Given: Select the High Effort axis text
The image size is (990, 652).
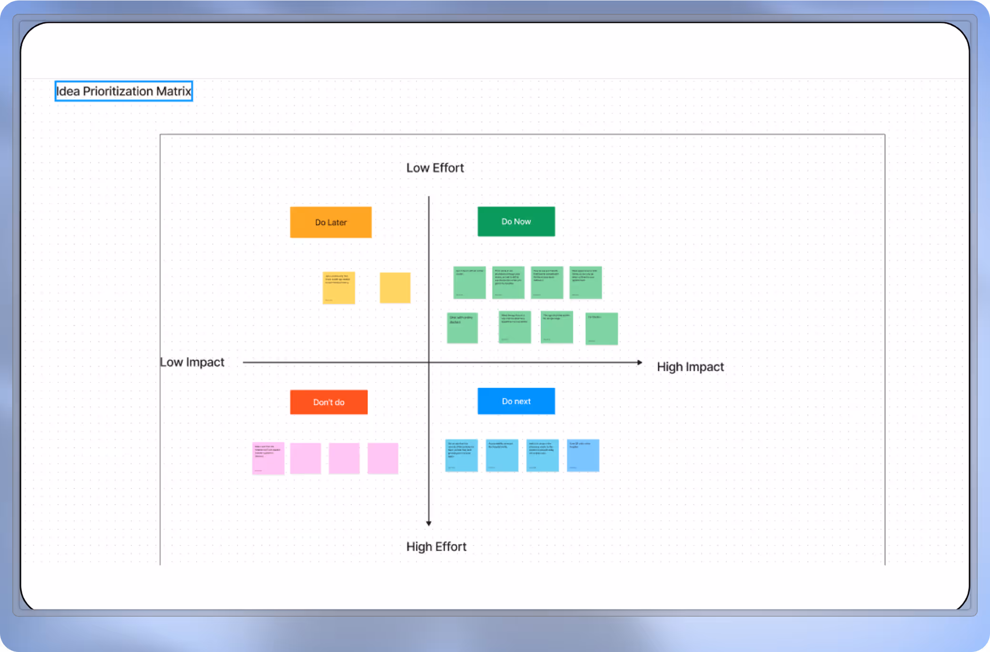Looking at the screenshot, I should [436, 546].
